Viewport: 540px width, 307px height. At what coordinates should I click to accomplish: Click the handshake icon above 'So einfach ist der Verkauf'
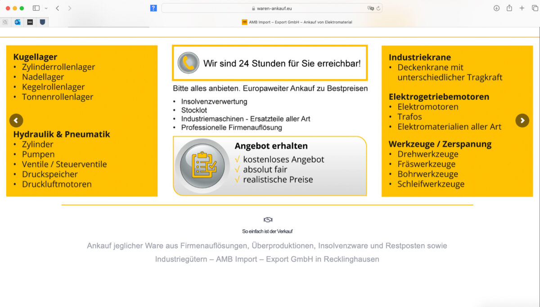(x=269, y=220)
